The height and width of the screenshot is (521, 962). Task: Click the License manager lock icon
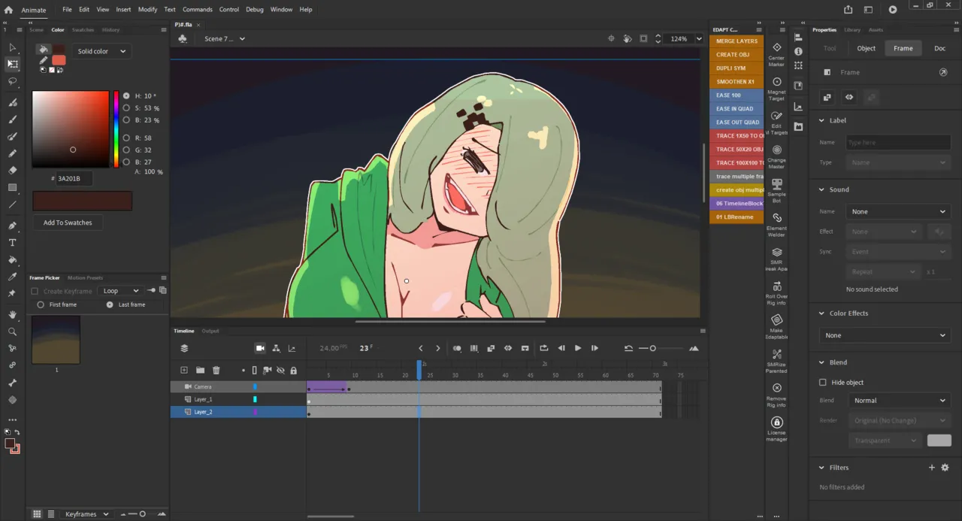pos(776,423)
